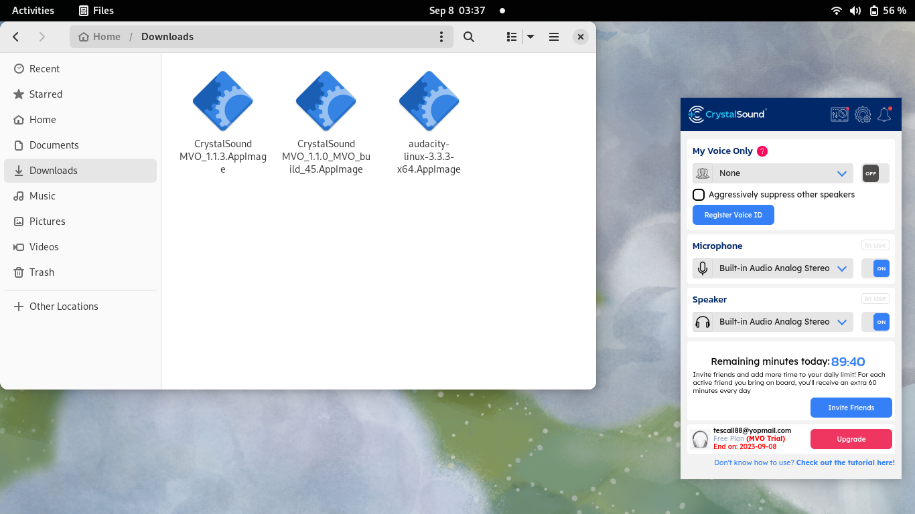The width and height of the screenshot is (915, 514).
Task: Open Home in Files sidebar
Action: click(80, 120)
